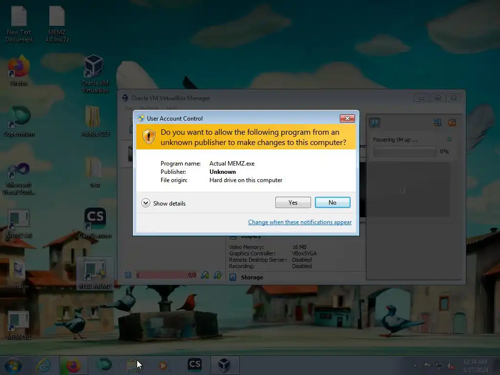This screenshot has height=375, width=500.
Task: Select New Text Document desktop icon
Action: [x=19, y=24]
